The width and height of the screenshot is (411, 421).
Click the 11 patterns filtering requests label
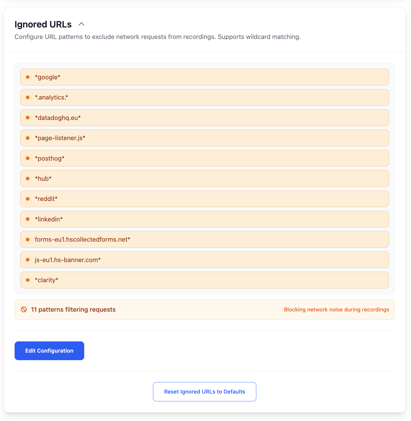(x=73, y=309)
